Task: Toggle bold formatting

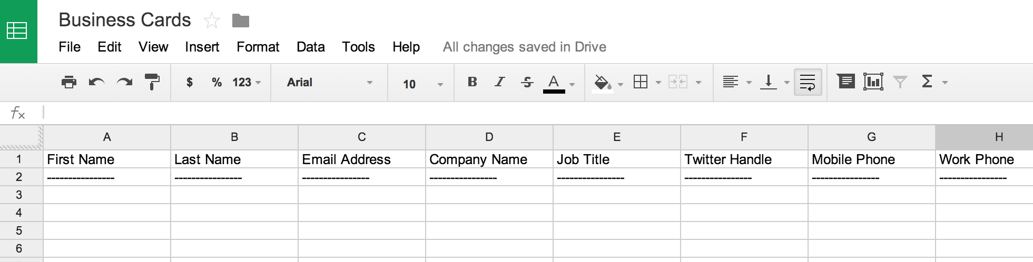Action: (x=473, y=82)
